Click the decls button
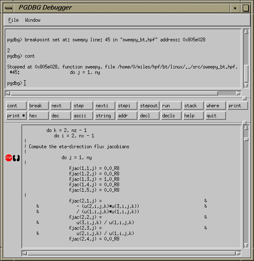This screenshot has height=261, width=254. click(x=171, y=116)
